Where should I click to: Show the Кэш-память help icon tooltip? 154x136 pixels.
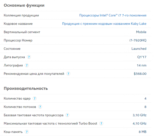coord(27,132)
